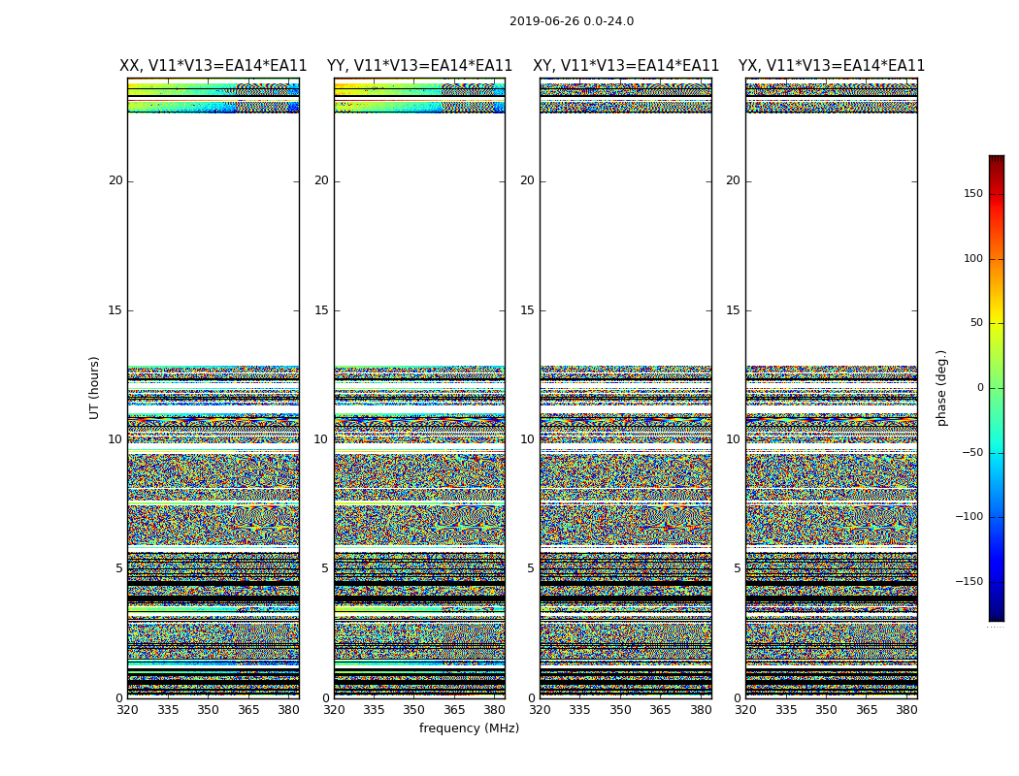Click the 'YY, V11*V13=EA14*EA11' panel title
The width and height of the screenshot is (1019, 776).
420,66
